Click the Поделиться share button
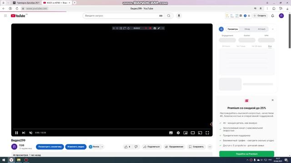This screenshot has height=163, width=291. coord(151,147)
